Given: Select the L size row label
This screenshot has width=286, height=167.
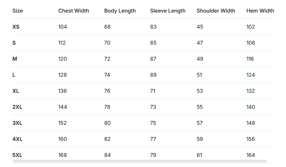Looking at the screenshot, I should [14, 75].
